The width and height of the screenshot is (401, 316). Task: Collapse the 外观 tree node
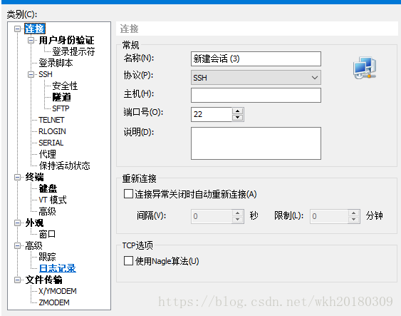coord(17,223)
